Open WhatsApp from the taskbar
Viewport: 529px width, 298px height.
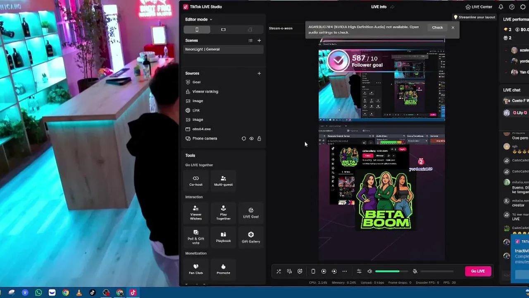click(38, 293)
